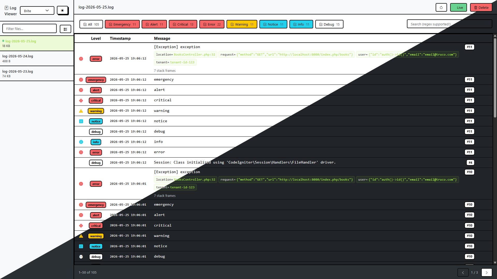Click the emergency icon at 19:06:01

tap(81, 205)
